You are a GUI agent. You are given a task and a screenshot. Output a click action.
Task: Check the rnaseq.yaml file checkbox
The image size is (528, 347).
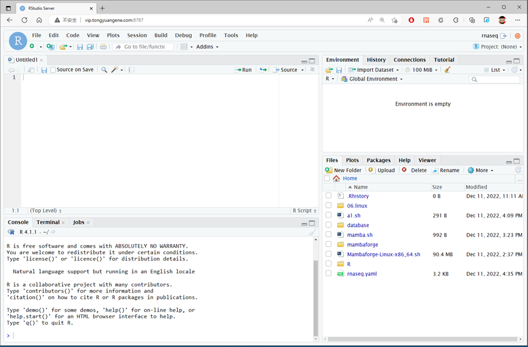coord(328,273)
